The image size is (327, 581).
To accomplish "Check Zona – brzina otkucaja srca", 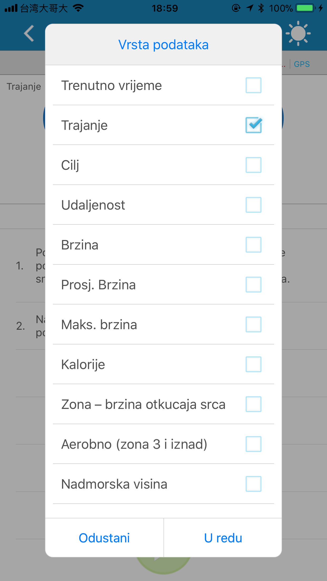I will pos(253,404).
